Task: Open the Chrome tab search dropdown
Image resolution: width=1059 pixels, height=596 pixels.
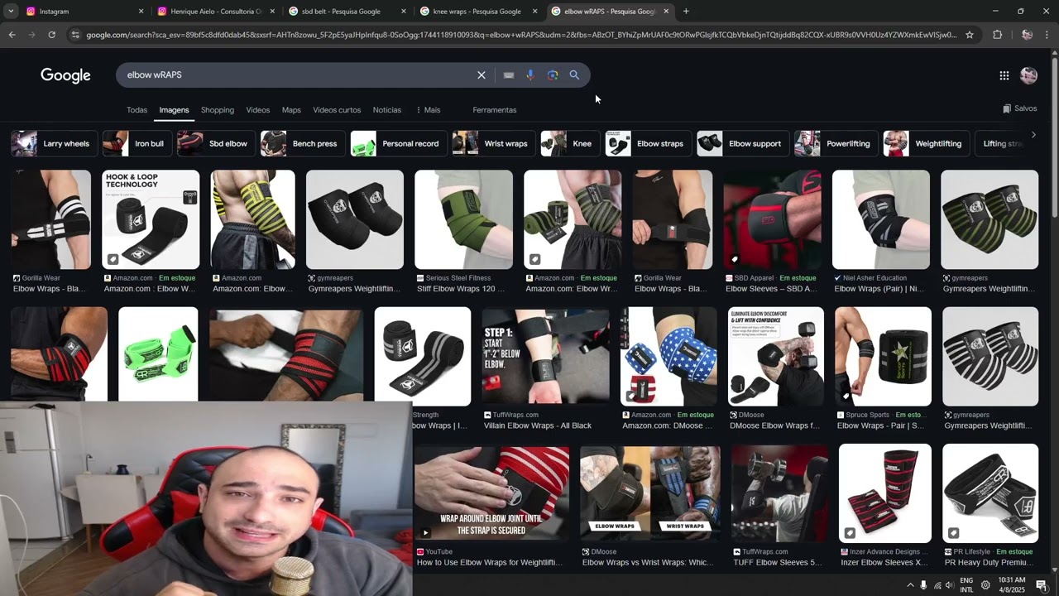Action: 11,12
